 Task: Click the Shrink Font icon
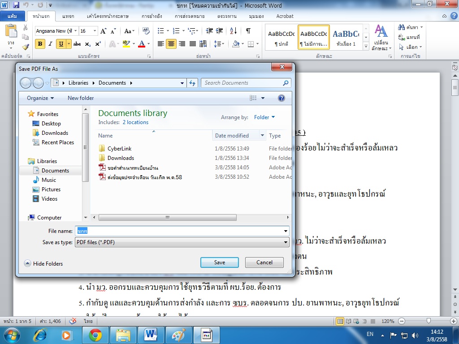click(113, 31)
